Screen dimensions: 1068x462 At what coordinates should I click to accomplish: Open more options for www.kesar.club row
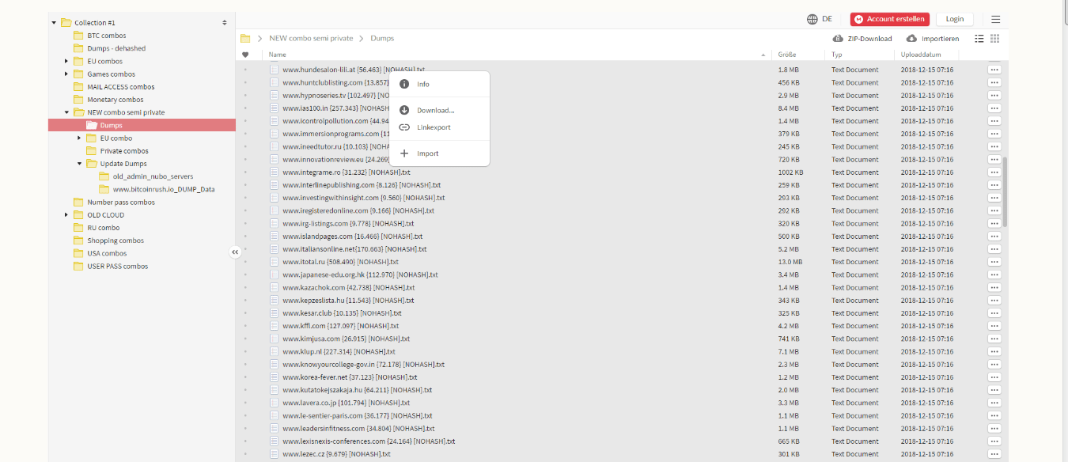tap(994, 313)
